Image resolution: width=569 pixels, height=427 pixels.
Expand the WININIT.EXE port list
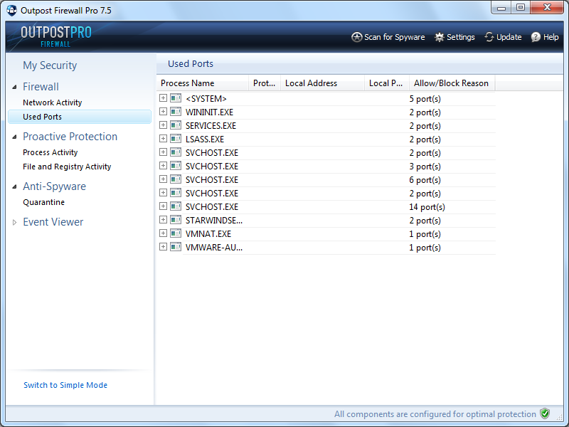[163, 112]
